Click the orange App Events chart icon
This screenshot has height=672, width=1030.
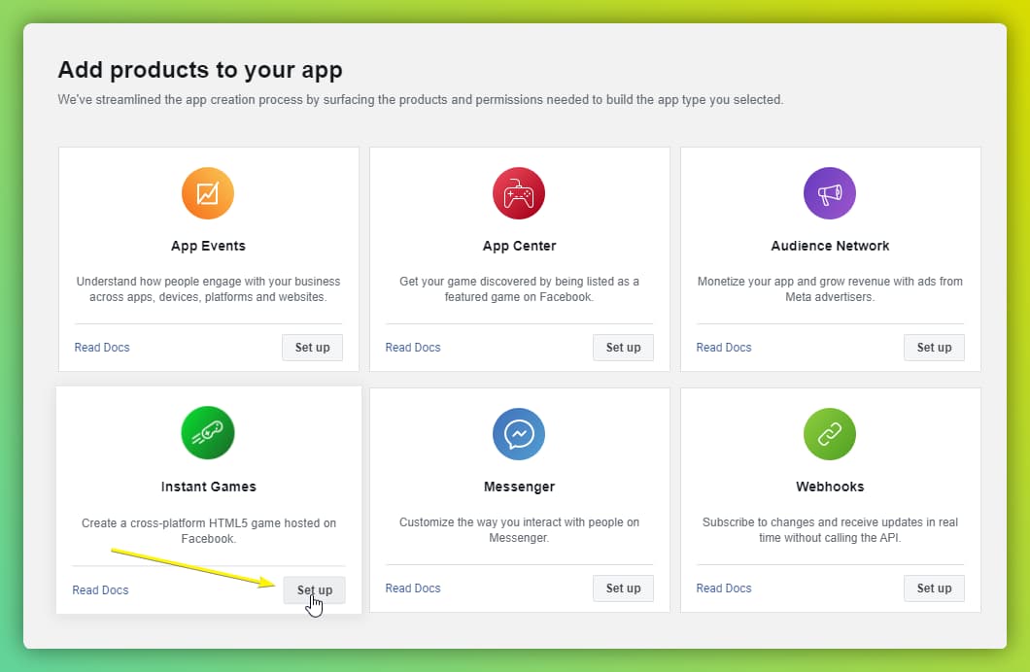coord(208,193)
